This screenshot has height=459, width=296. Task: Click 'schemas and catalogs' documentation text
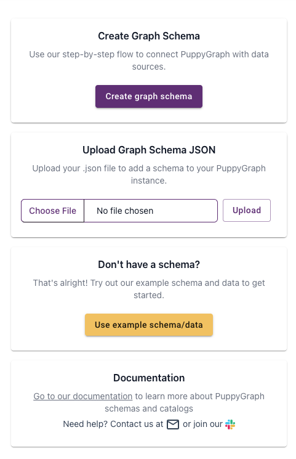click(x=148, y=408)
